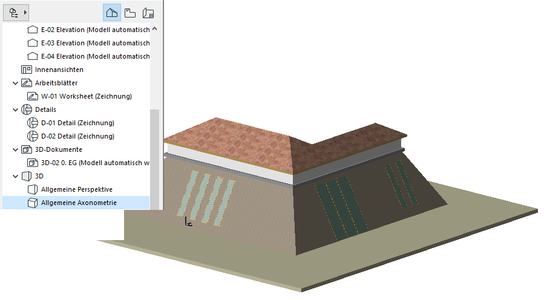Viewport: 550px width, 300px height.
Task: Switch to Layout Book tab icon
Action: click(148, 13)
